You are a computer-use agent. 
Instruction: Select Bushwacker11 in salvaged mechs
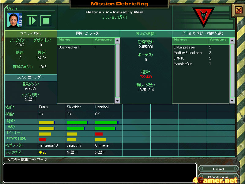point(86,47)
